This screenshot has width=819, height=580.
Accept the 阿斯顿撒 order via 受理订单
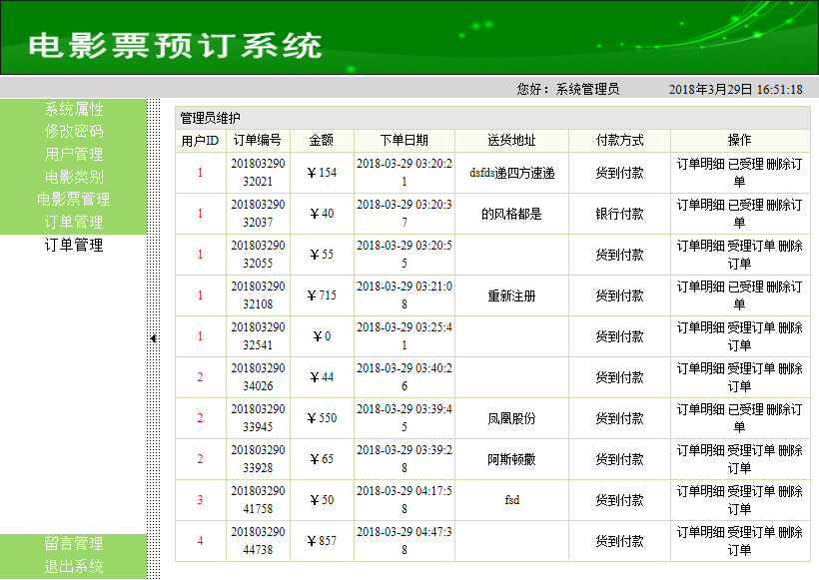(751, 450)
